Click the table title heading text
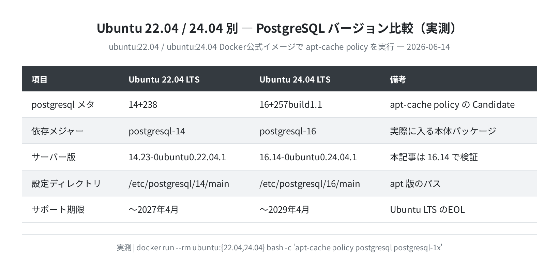 click(279, 28)
